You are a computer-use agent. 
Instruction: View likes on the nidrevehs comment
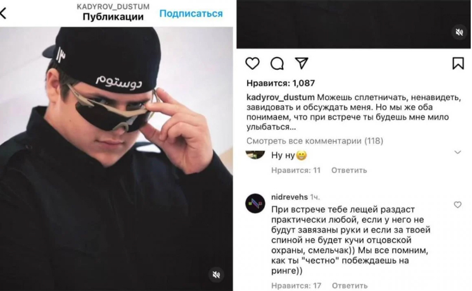[x=296, y=285]
